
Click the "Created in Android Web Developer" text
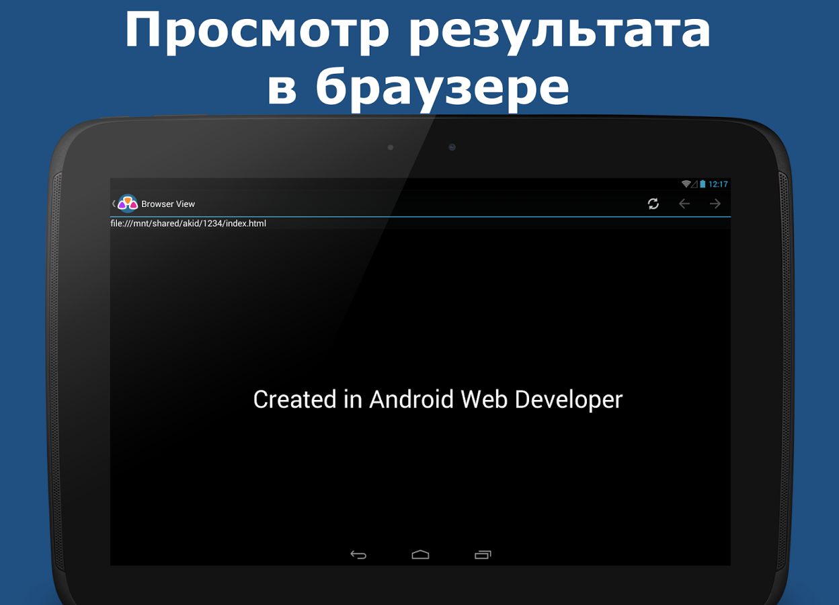click(438, 399)
